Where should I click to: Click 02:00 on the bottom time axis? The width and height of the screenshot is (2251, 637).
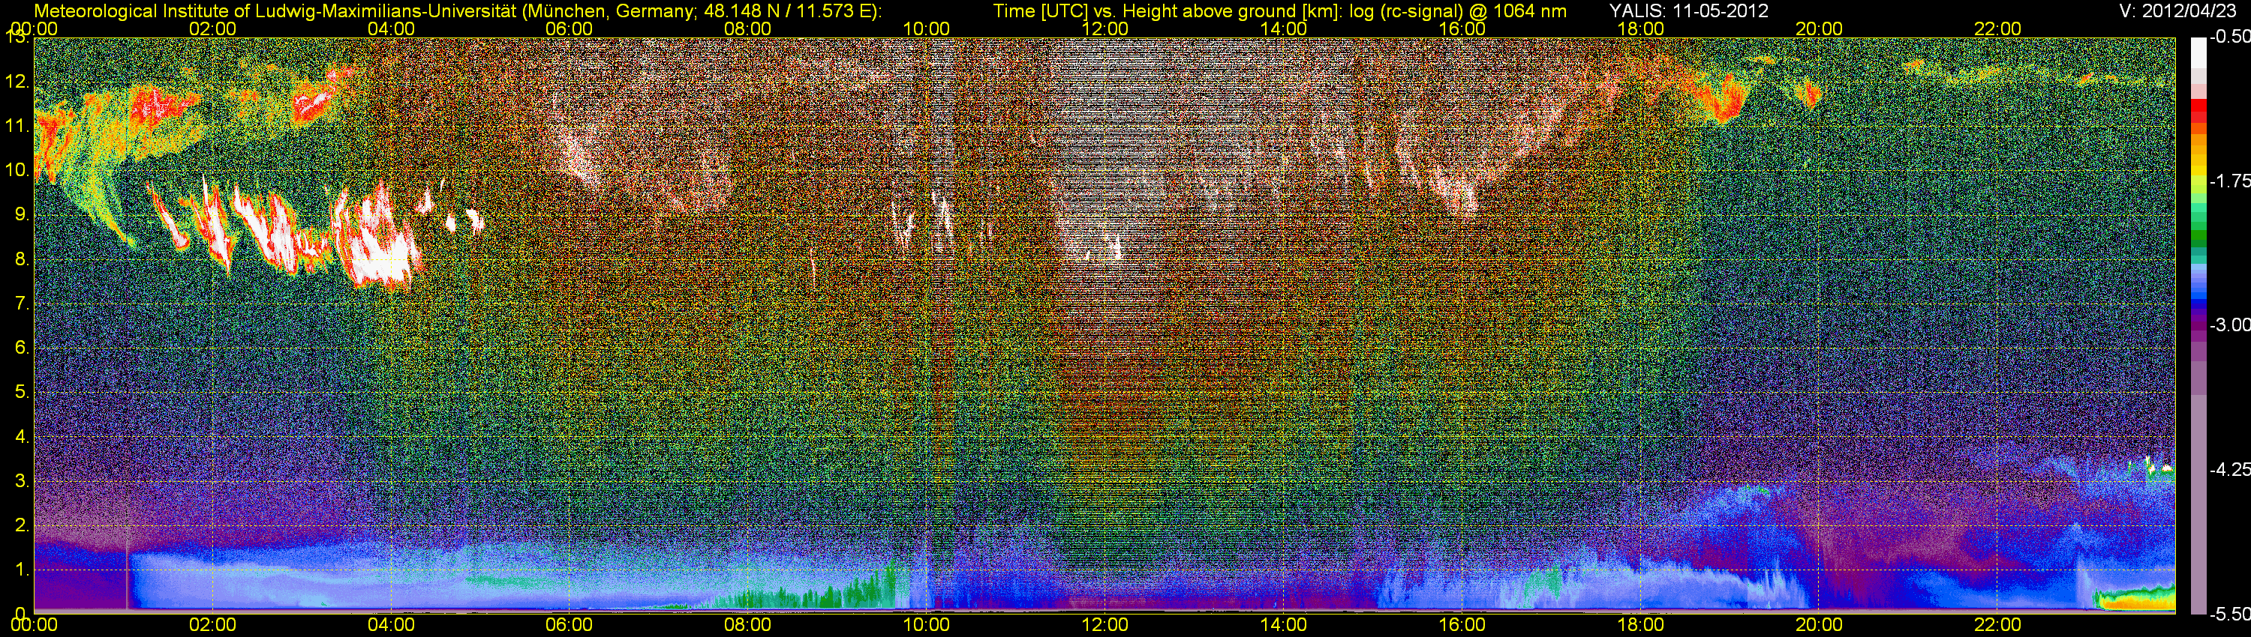click(x=212, y=626)
